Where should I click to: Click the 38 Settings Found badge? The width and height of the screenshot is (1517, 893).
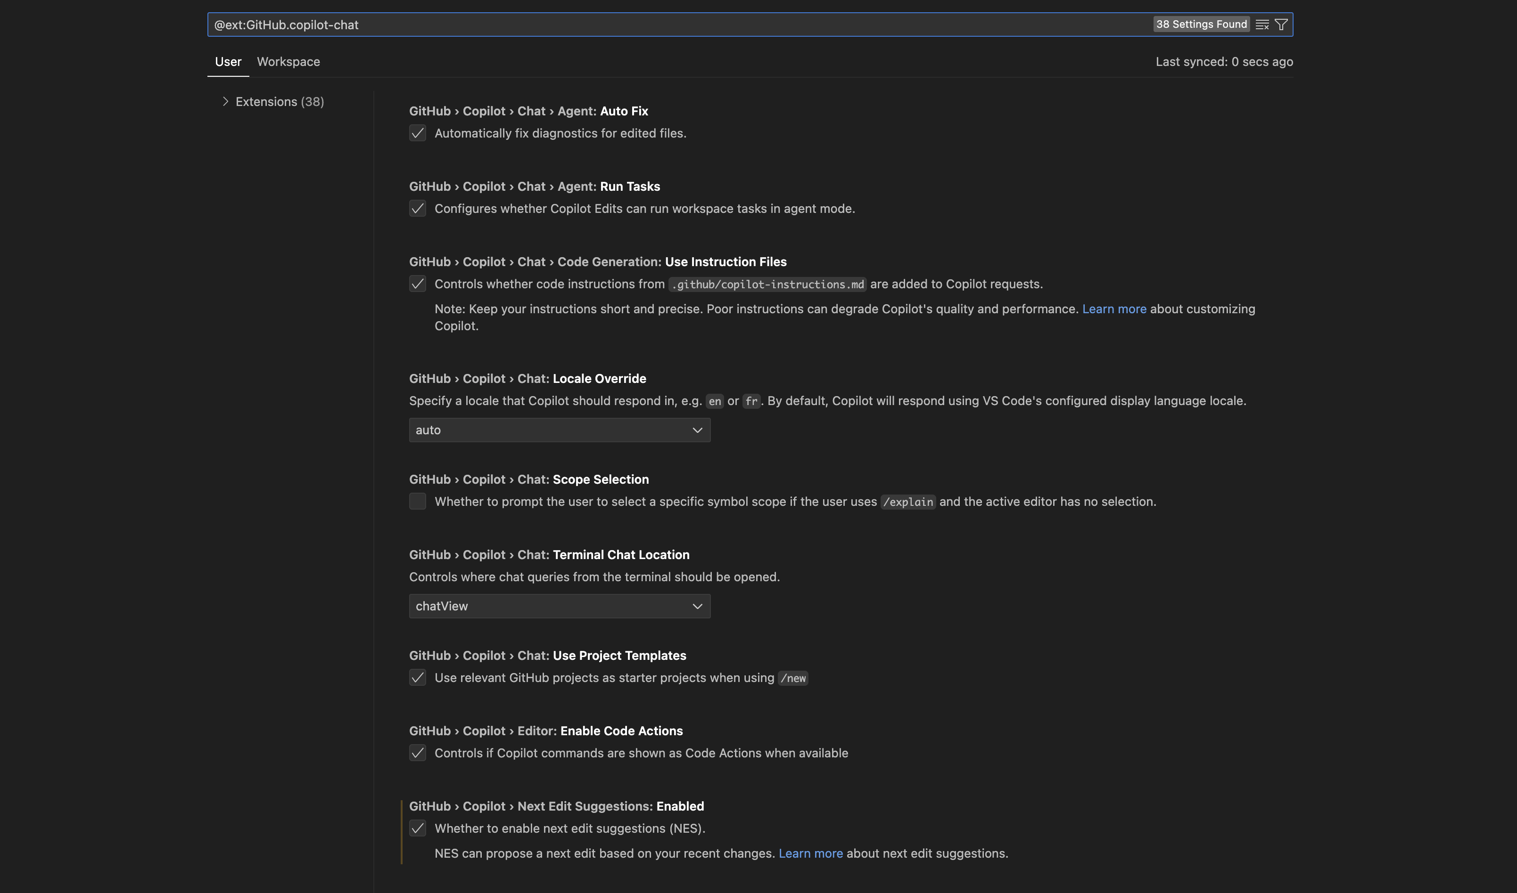pos(1202,24)
